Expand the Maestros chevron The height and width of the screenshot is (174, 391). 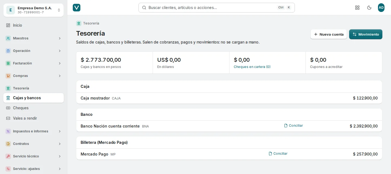[60, 38]
